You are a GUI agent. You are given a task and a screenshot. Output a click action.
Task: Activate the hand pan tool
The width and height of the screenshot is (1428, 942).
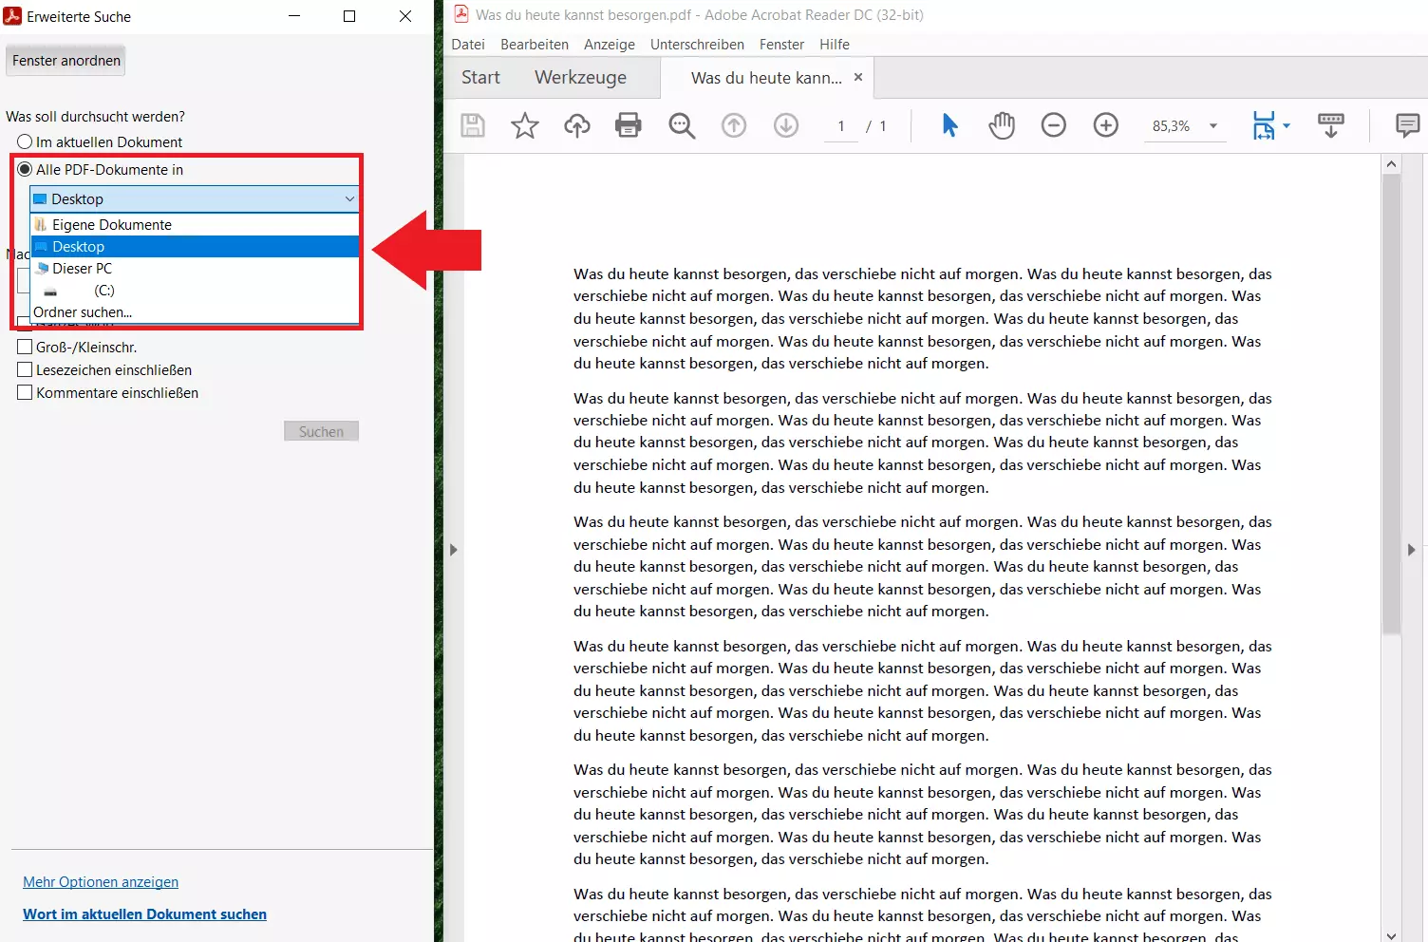[1002, 125]
